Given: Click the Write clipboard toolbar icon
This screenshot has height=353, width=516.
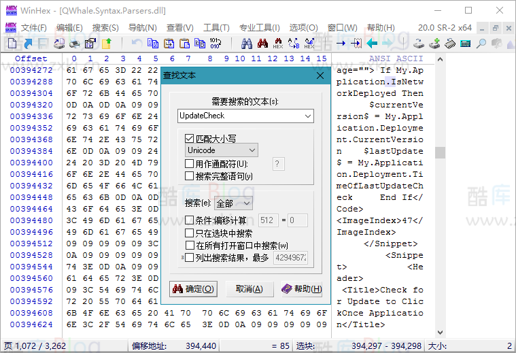Looking at the screenshot, I should pyautogui.click(x=169, y=43).
